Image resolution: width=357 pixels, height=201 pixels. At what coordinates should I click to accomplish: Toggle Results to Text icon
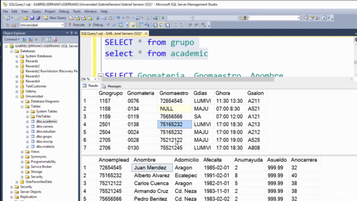click(155, 25)
